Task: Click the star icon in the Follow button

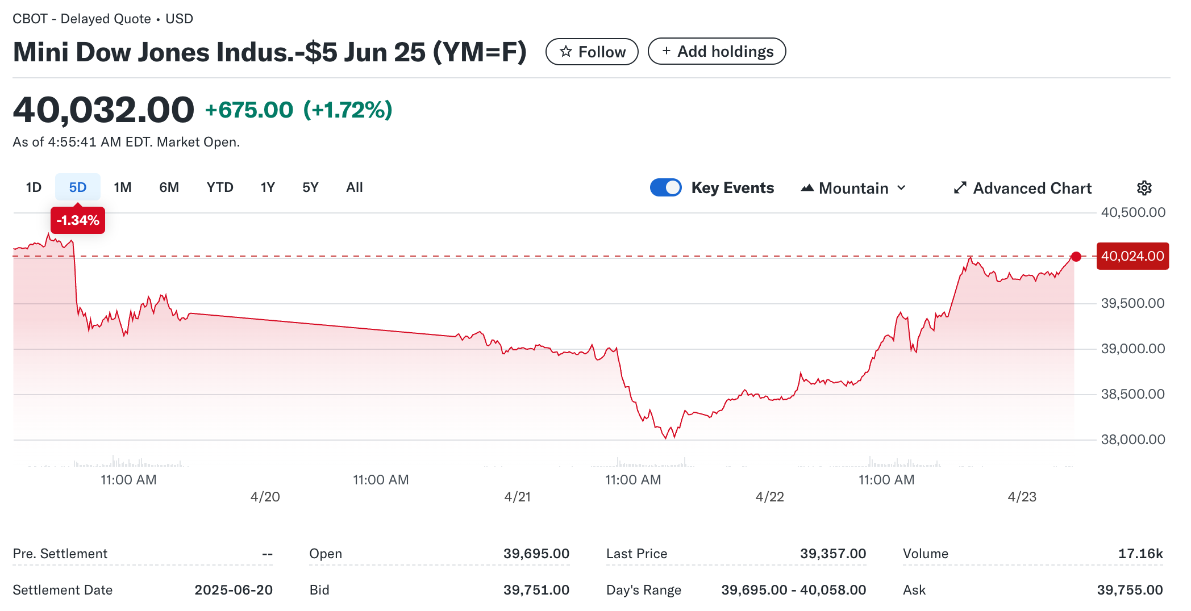Action: click(x=565, y=52)
